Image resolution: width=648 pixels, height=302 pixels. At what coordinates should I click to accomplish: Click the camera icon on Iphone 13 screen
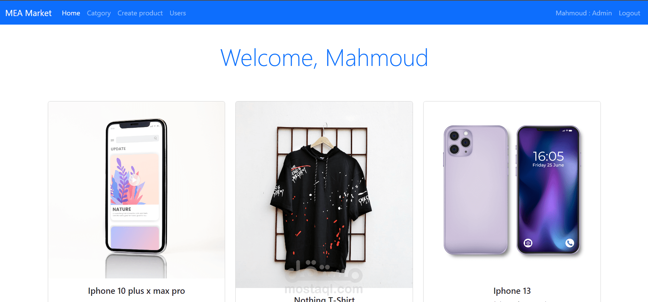[x=528, y=243]
